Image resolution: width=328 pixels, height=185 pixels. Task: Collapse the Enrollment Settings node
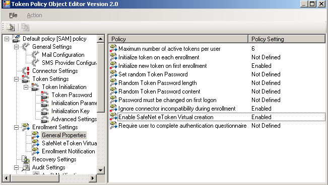click(16, 127)
